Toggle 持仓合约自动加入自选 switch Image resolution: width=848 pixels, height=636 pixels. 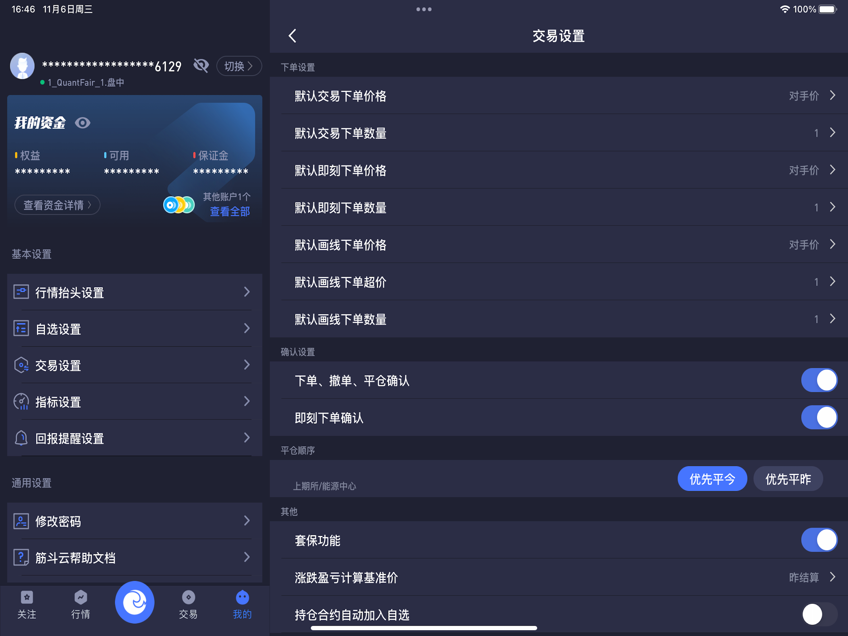(x=819, y=614)
